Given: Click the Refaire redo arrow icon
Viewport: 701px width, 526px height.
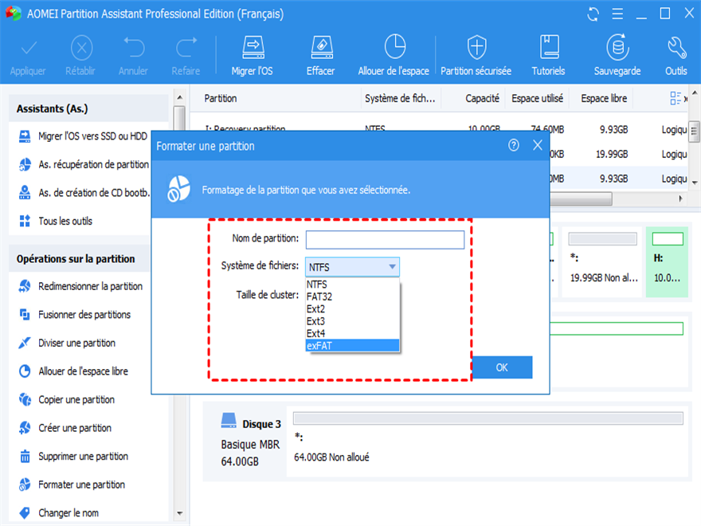Looking at the screenshot, I should pos(186,47).
